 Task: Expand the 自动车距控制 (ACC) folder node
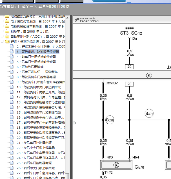point(2,36)
